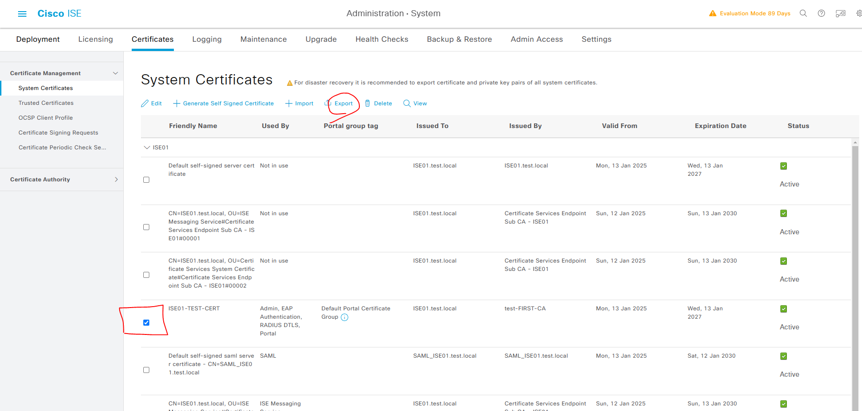Open the Maintenance tab
Viewport: 862px width, 411px height.
(263, 39)
